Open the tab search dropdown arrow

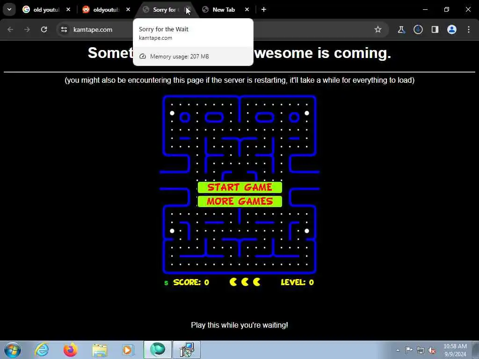tap(9, 9)
